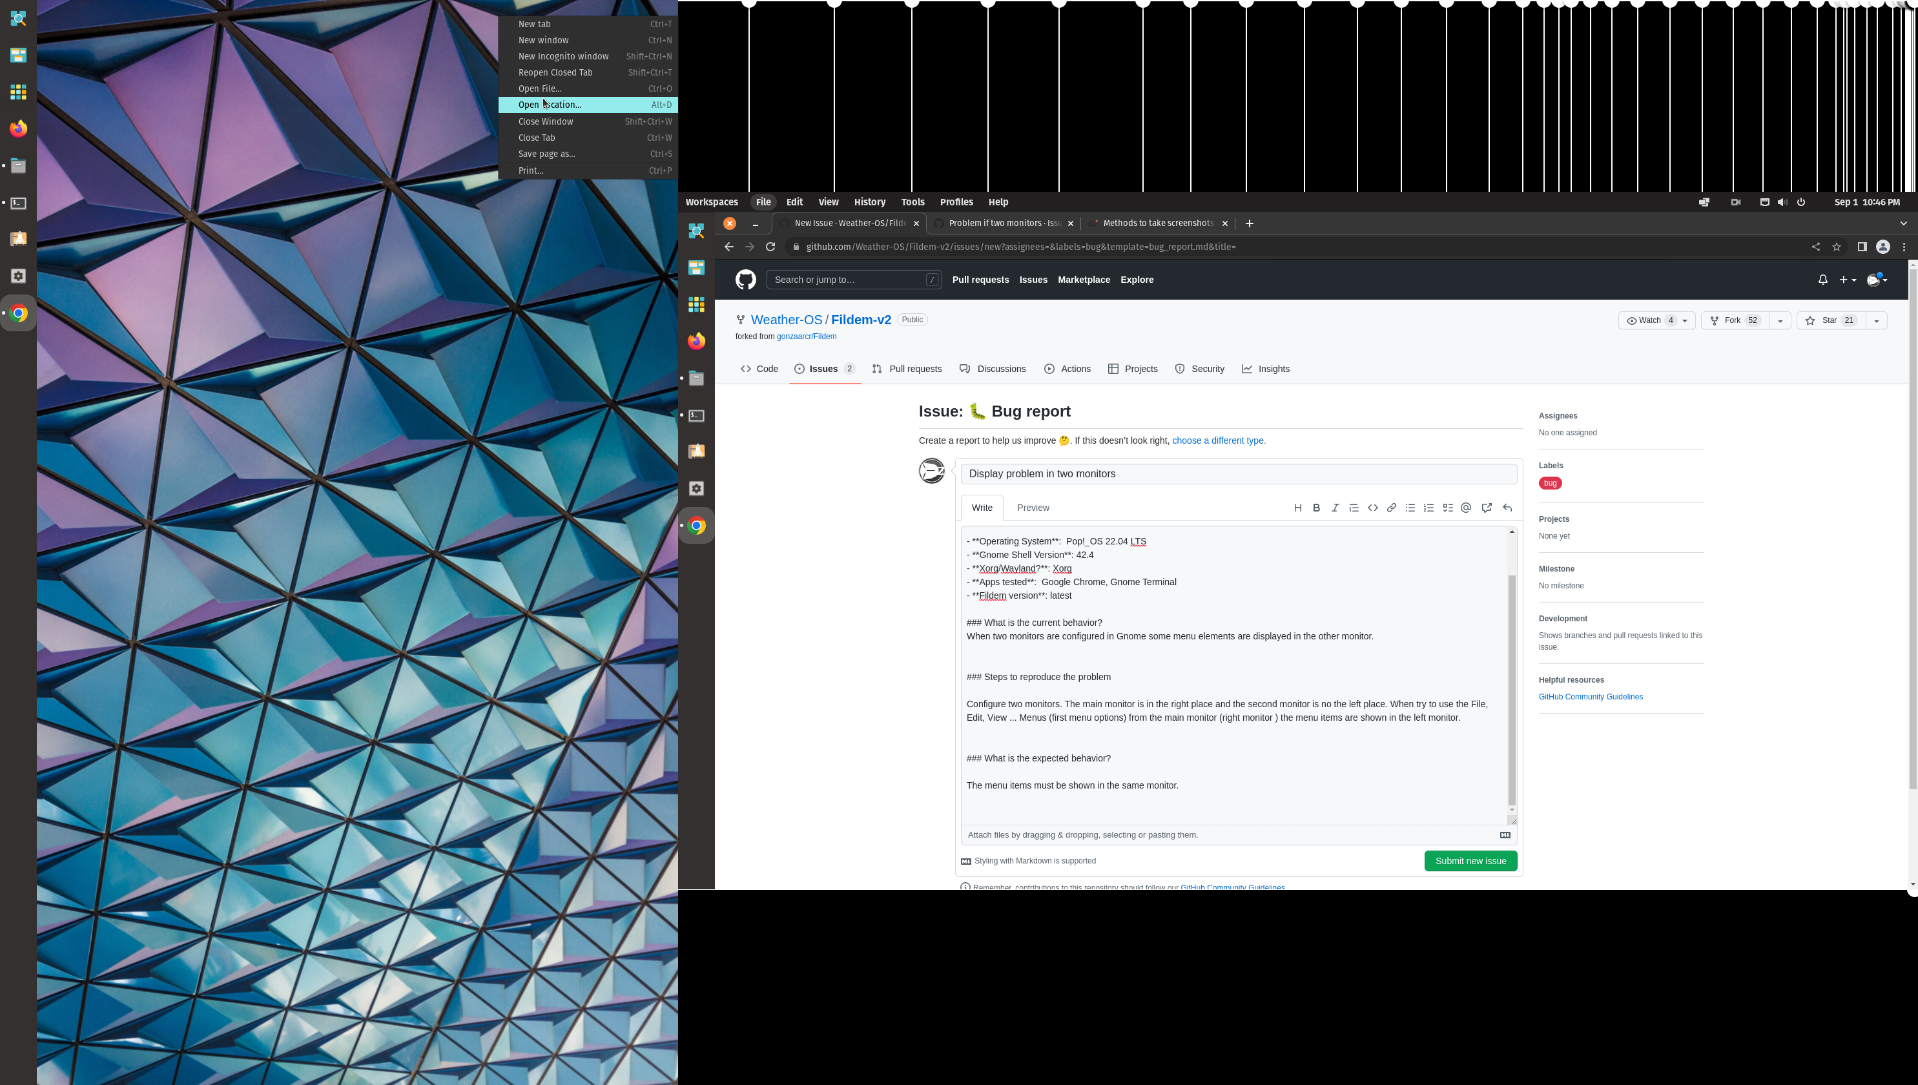Viewport: 1918px width, 1085px height.
Task: Click the issue body scrollbar thumb
Action: pos(1511,689)
